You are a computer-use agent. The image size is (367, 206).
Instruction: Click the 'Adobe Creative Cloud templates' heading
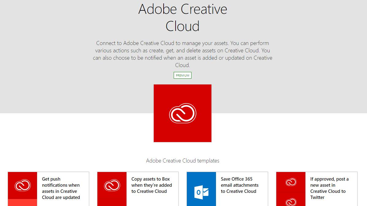pos(183,161)
